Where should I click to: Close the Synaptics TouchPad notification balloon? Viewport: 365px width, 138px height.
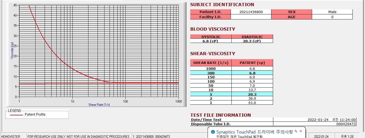pyautogui.click(x=301, y=131)
